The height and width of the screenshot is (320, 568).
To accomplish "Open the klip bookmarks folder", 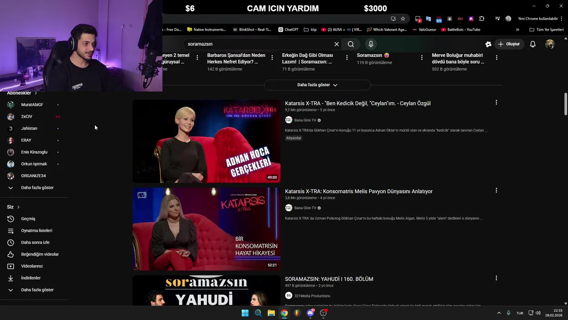I will tap(310, 30).
